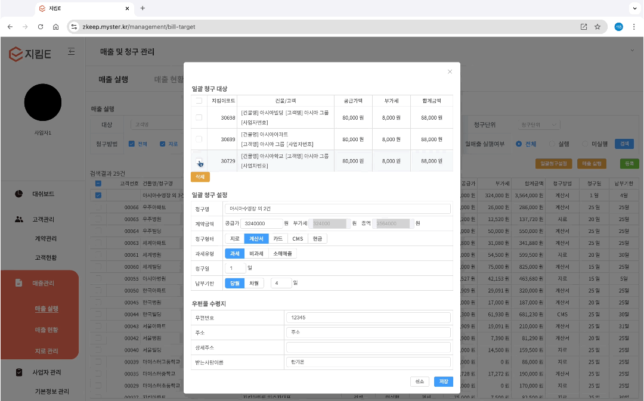Uncheck the 아시아수영장 row checkbox in background table
Image resolution: width=644 pixels, height=401 pixels.
pos(98,195)
